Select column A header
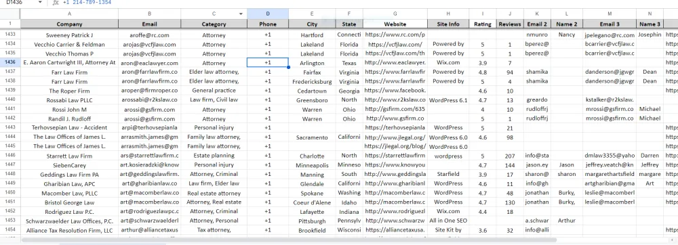 tap(69, 14)
